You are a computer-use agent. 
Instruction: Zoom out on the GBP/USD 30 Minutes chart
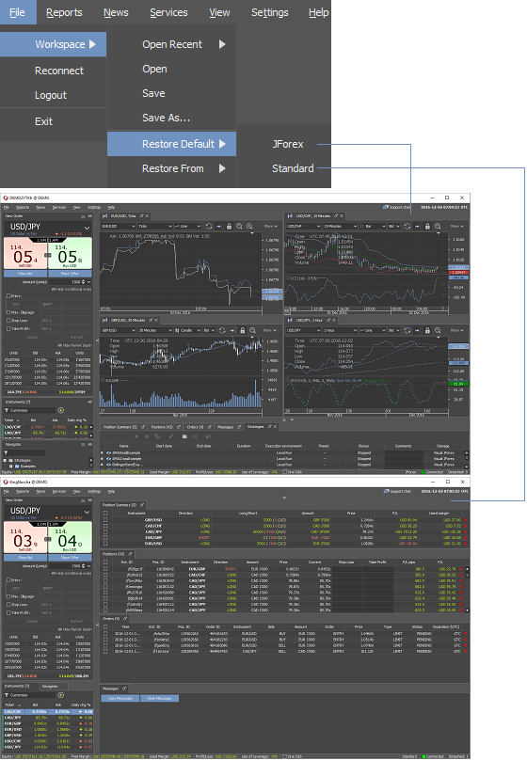252,330
